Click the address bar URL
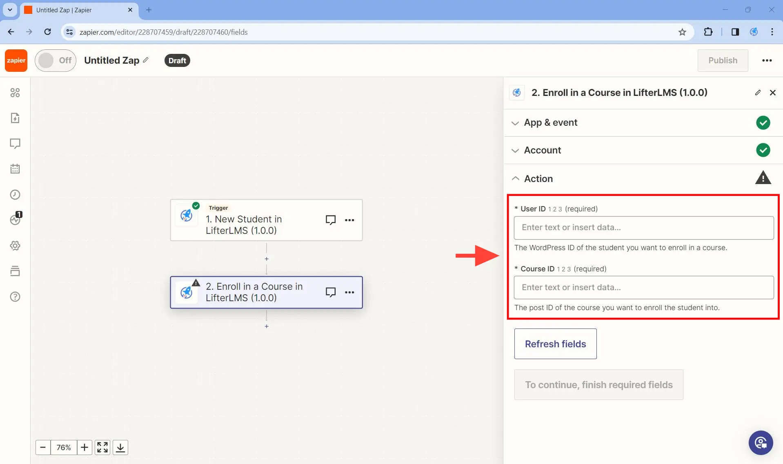This screenshot has height=464, width=783. (x=163, y=32)
